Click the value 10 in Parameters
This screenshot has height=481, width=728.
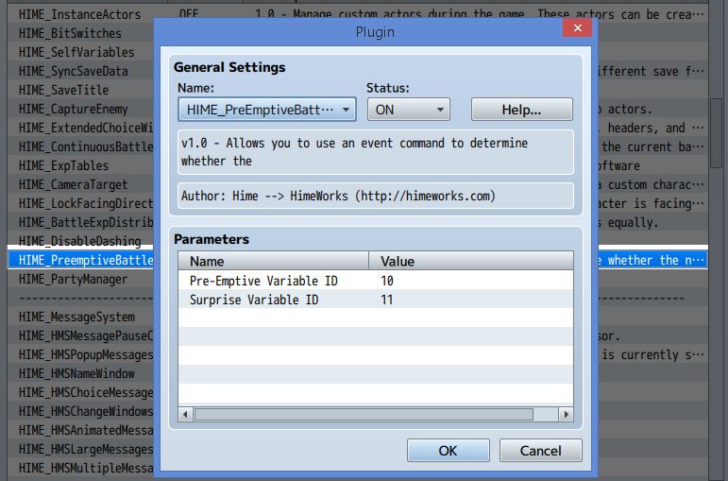tap(387, 281)
